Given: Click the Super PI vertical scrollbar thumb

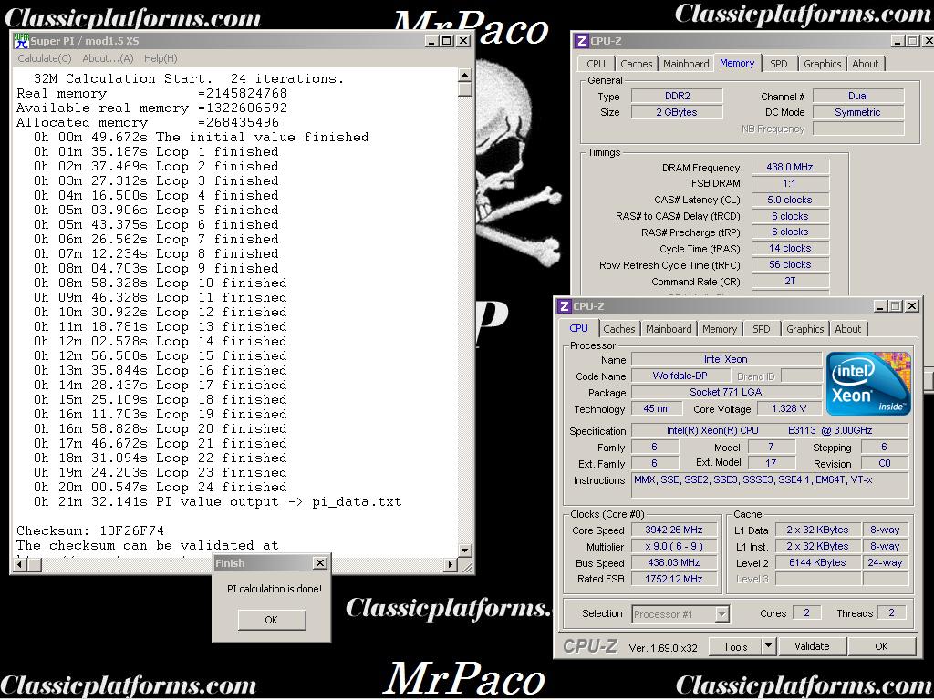Looking at the screenshot, I should 465,89.
